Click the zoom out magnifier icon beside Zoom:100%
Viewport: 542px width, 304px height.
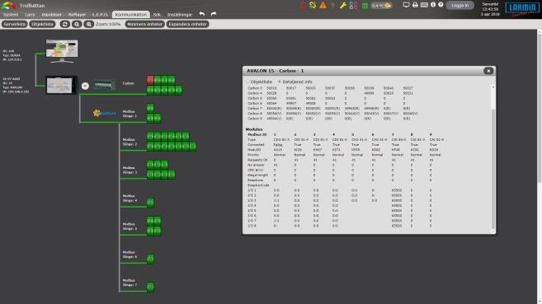pos(89,24)
